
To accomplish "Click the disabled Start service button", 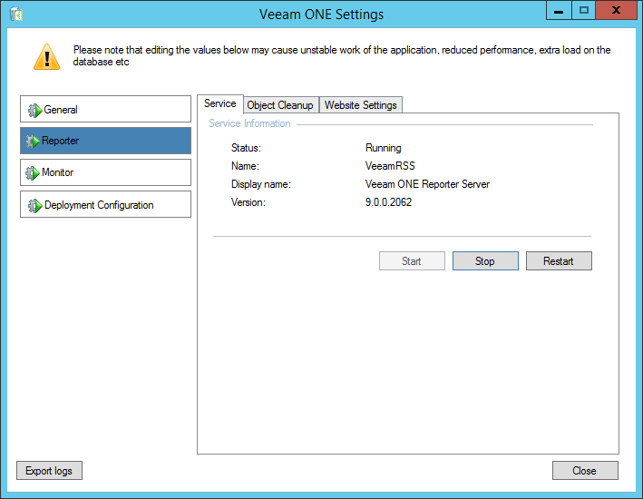I will pyautogui.click(x=412, y=261).
